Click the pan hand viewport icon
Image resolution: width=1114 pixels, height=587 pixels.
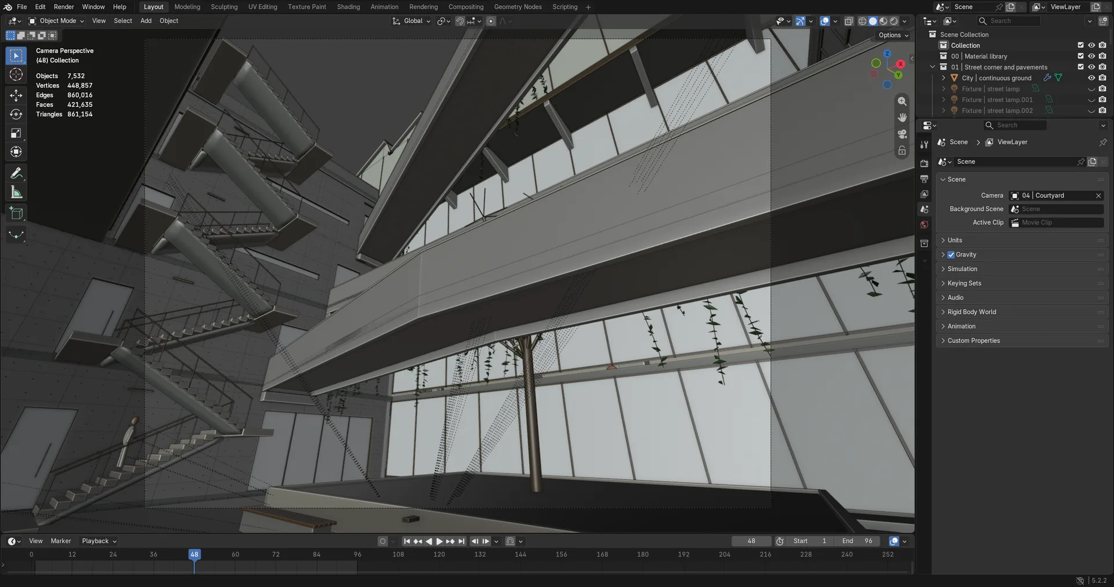point(902,118)
